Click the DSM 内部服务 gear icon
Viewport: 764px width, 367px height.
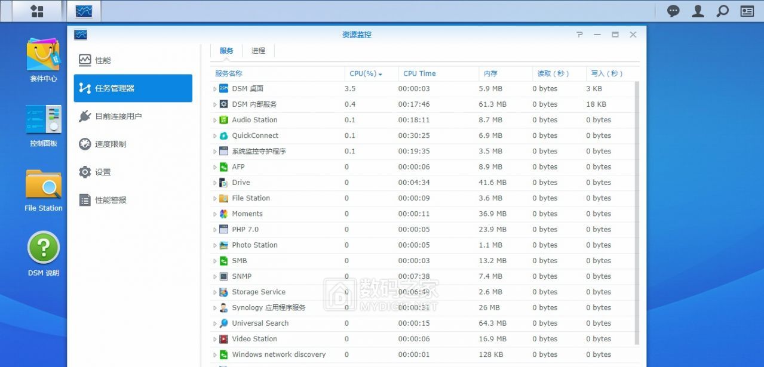pos(223,104)
